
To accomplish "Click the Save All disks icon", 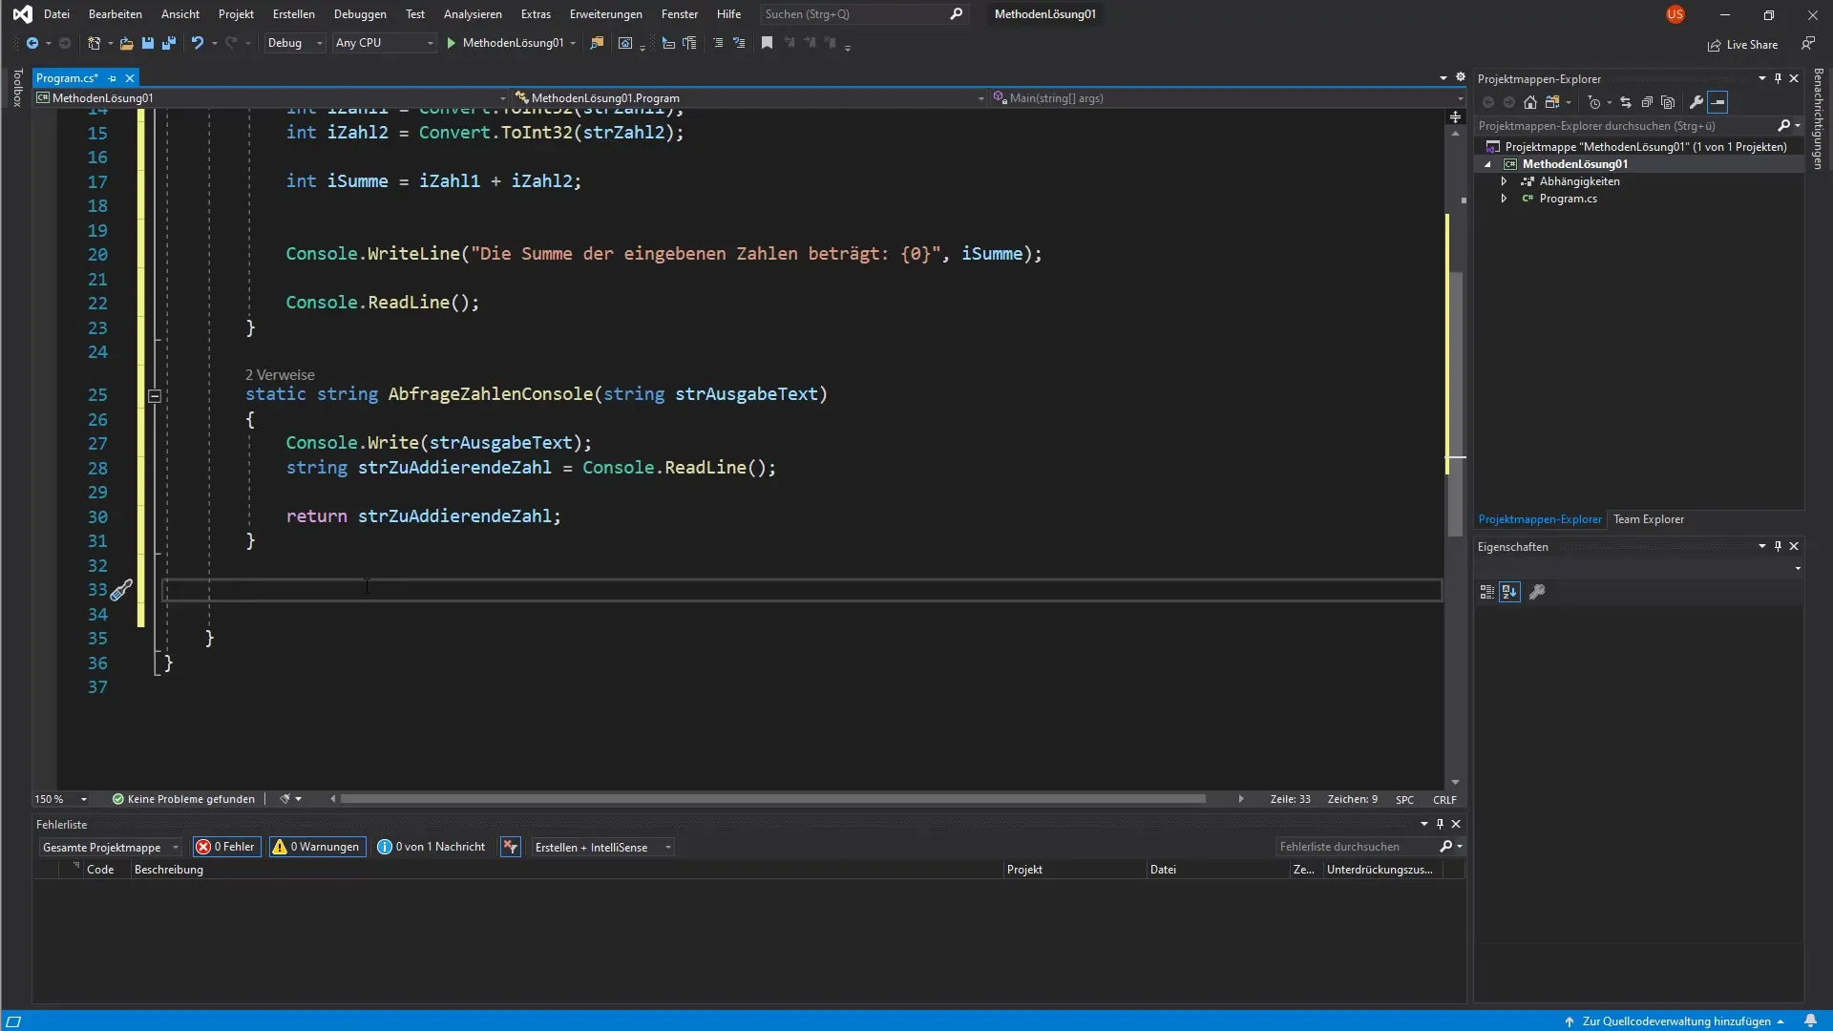I will coord(169,43).
